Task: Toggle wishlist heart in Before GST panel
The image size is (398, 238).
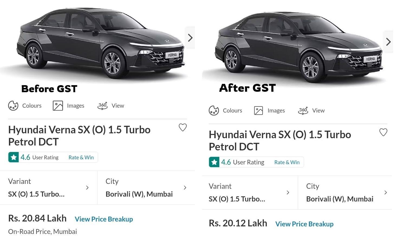Action: 183,127
